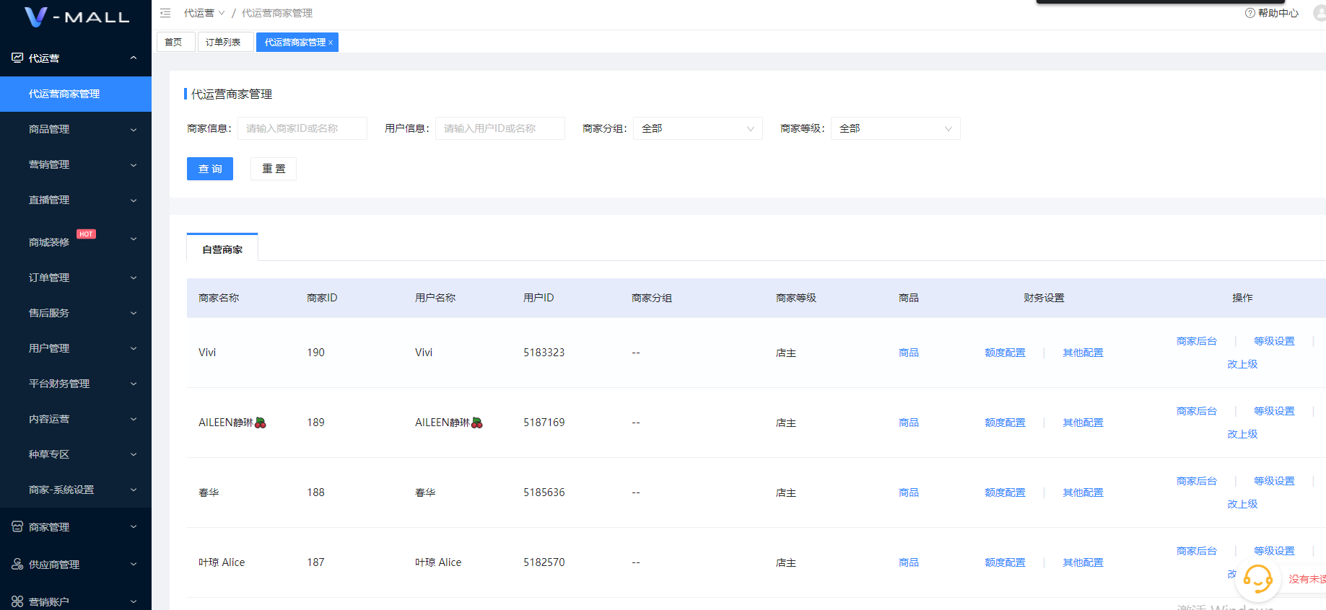This screenshot has width=1326, height=610.
Task: Click the 重置 reset button
Action: (274, 169)
